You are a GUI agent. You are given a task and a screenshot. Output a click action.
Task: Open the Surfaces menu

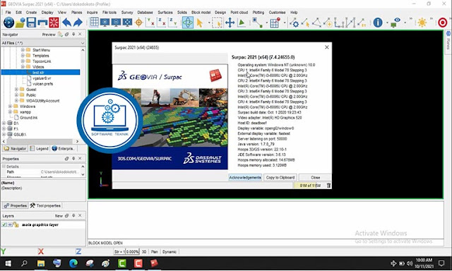(x=165, y=13)
